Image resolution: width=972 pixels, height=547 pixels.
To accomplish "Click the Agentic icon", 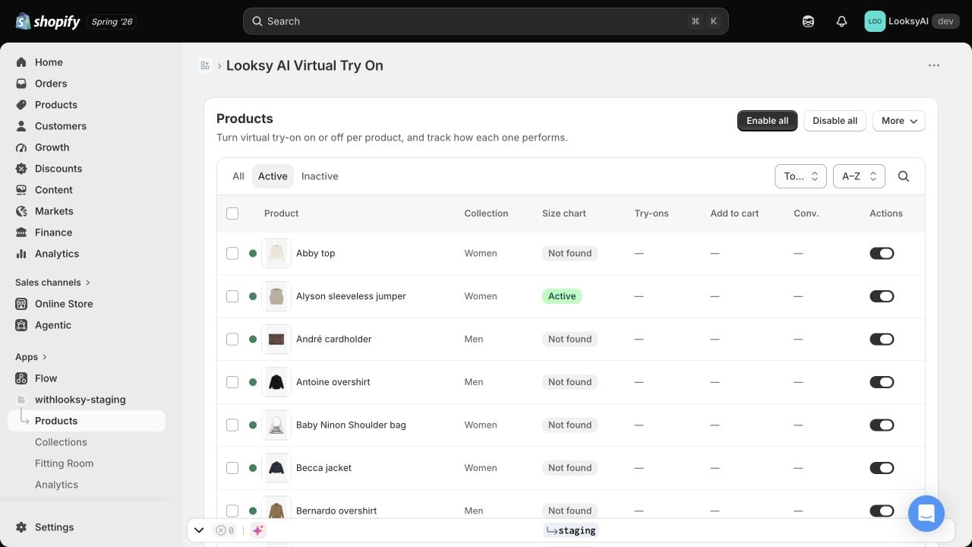I will tap(21, 325).
